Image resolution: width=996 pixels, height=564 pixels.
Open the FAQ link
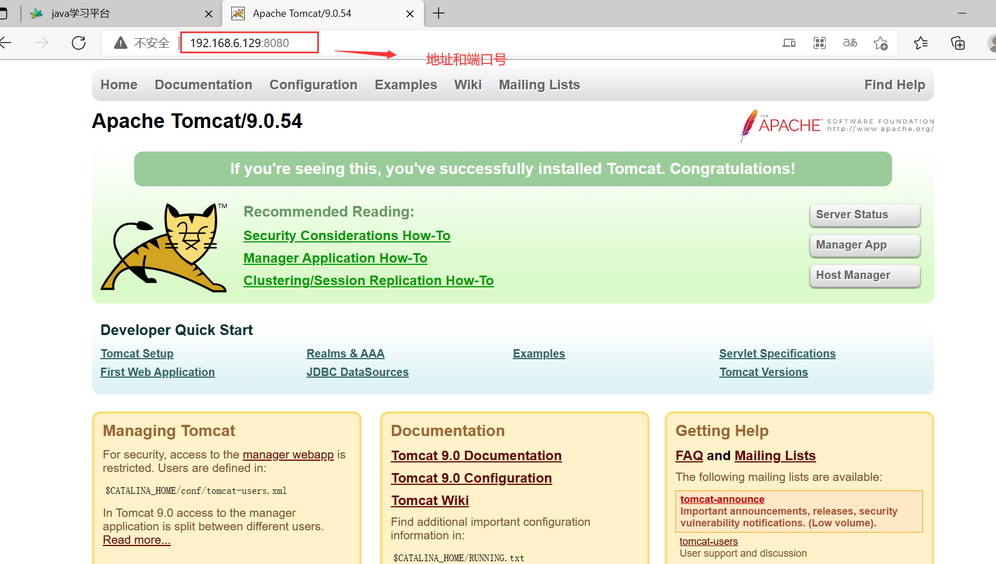click(689, 456)
